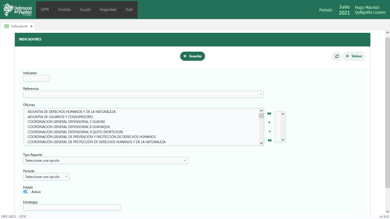Close the Indicadores tab

pyautogui.click(x=31, y=26)
